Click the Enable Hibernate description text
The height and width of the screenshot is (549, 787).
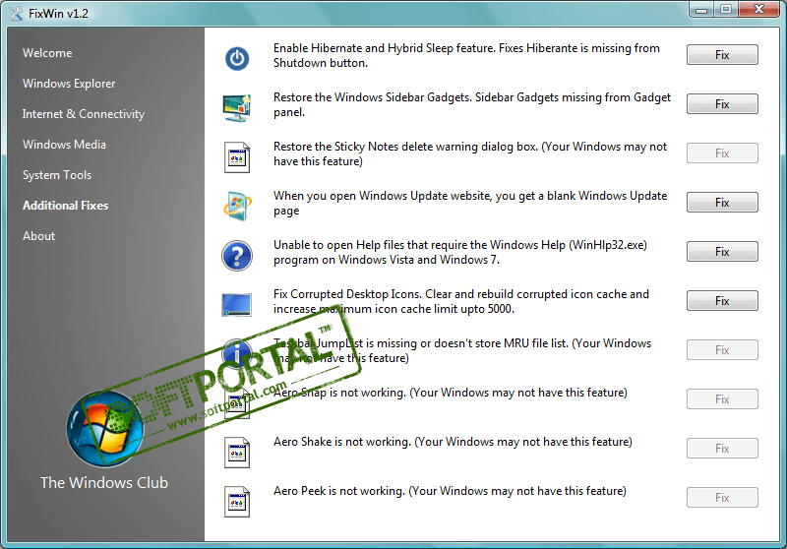(466, 55)
